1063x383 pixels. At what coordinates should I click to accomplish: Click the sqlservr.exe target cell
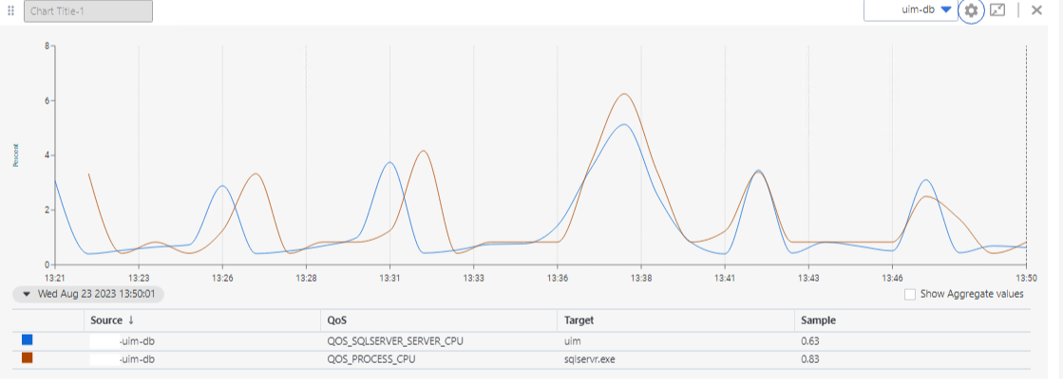tap(589, 359)
